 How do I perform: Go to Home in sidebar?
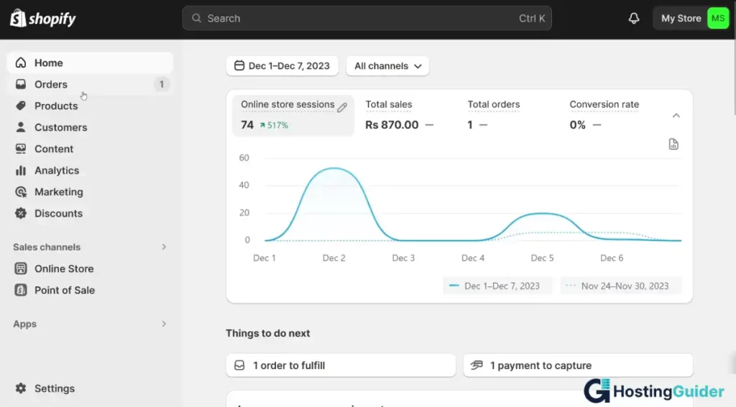[90, 63]
